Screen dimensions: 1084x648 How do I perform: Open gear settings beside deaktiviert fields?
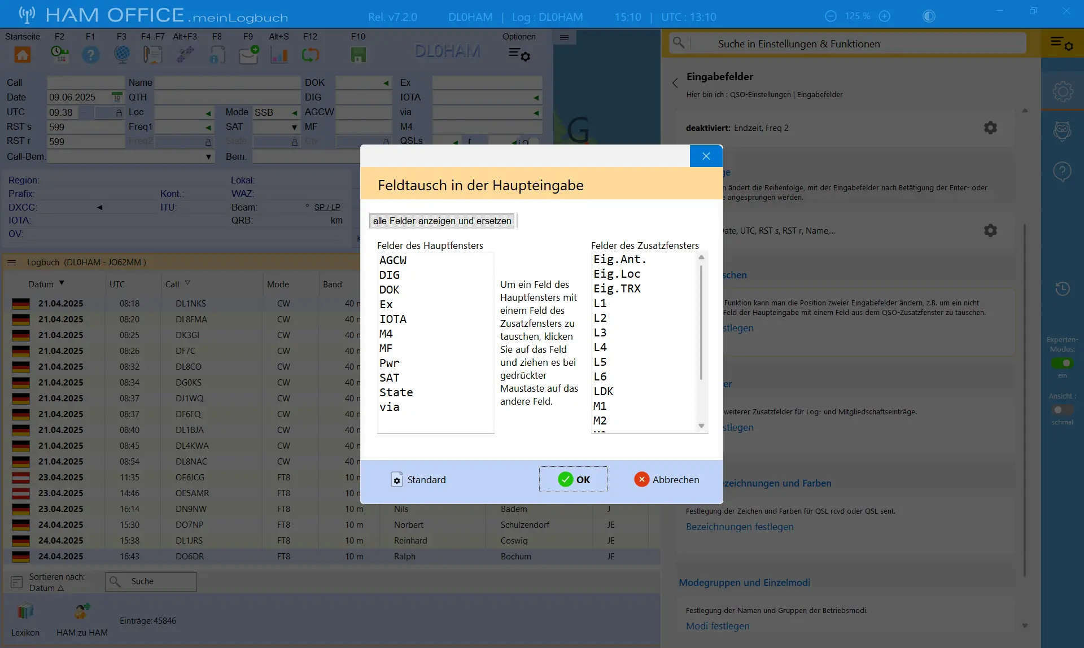tap(990, 128)
